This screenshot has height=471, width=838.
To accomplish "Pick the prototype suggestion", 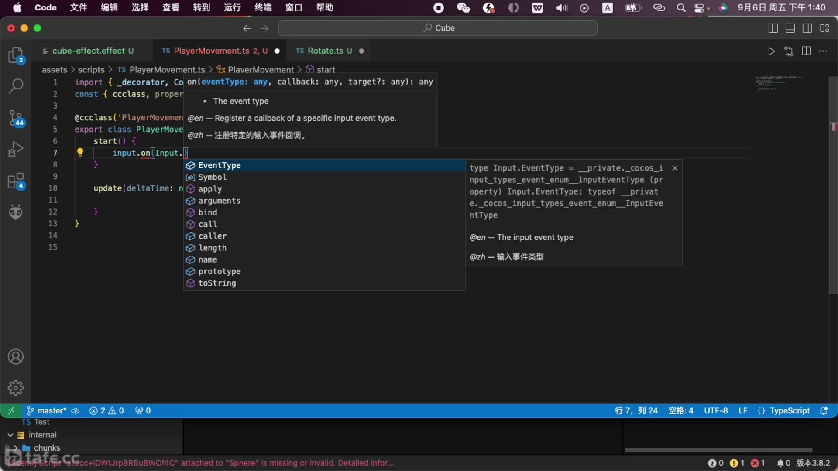I will [x=324, y=271].
